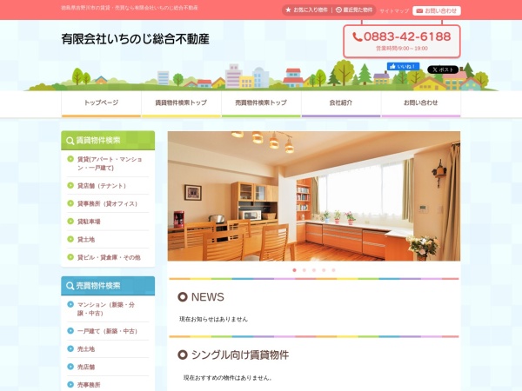Click 賃貸物件検索 magnifier icon in sidebar header
This screenshot has height=391, width=522.
click(x=70, y=141)
